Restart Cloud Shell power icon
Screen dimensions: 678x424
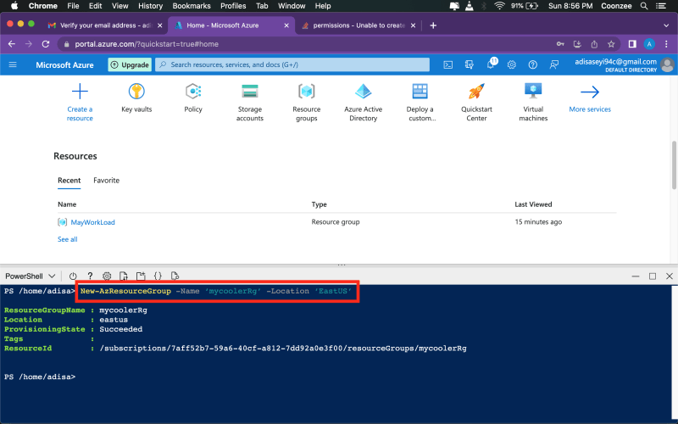pyautogui.click(x=73, y=276)
